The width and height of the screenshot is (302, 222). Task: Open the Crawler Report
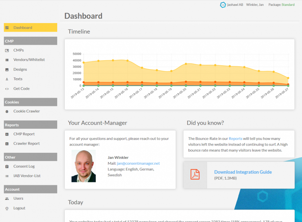click(26, 143)
